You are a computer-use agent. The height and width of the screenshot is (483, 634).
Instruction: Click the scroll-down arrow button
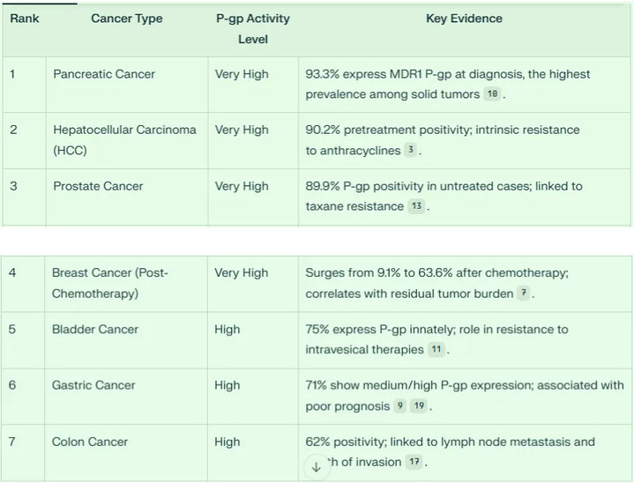pyautogui.click(x=316, y=467)
